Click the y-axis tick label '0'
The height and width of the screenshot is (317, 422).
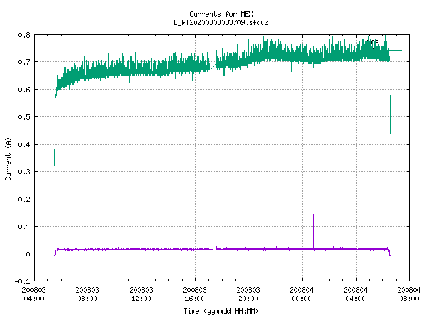pos(28,254)
